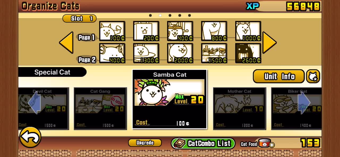Select the 100¢ basic cat slot
The height and width of the screenshot is (157, 340).
coord(112,31)
